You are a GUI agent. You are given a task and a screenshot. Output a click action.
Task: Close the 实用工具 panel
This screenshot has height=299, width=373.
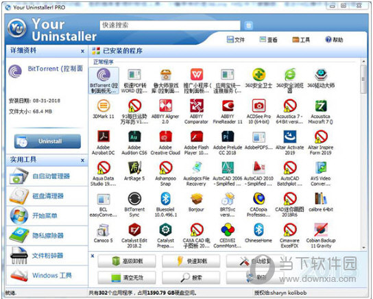pos(82,160)
